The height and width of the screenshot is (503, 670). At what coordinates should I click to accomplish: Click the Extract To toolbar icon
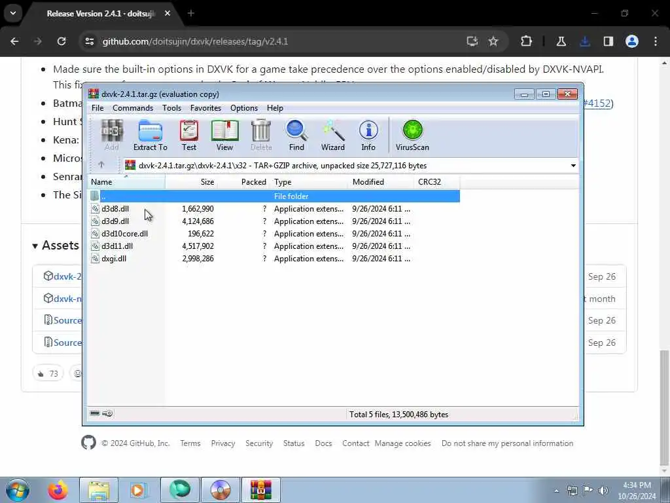(150, 135)
